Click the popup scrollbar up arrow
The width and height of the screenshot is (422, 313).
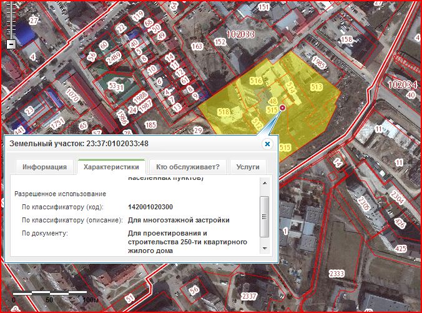[x=264, y=182]
